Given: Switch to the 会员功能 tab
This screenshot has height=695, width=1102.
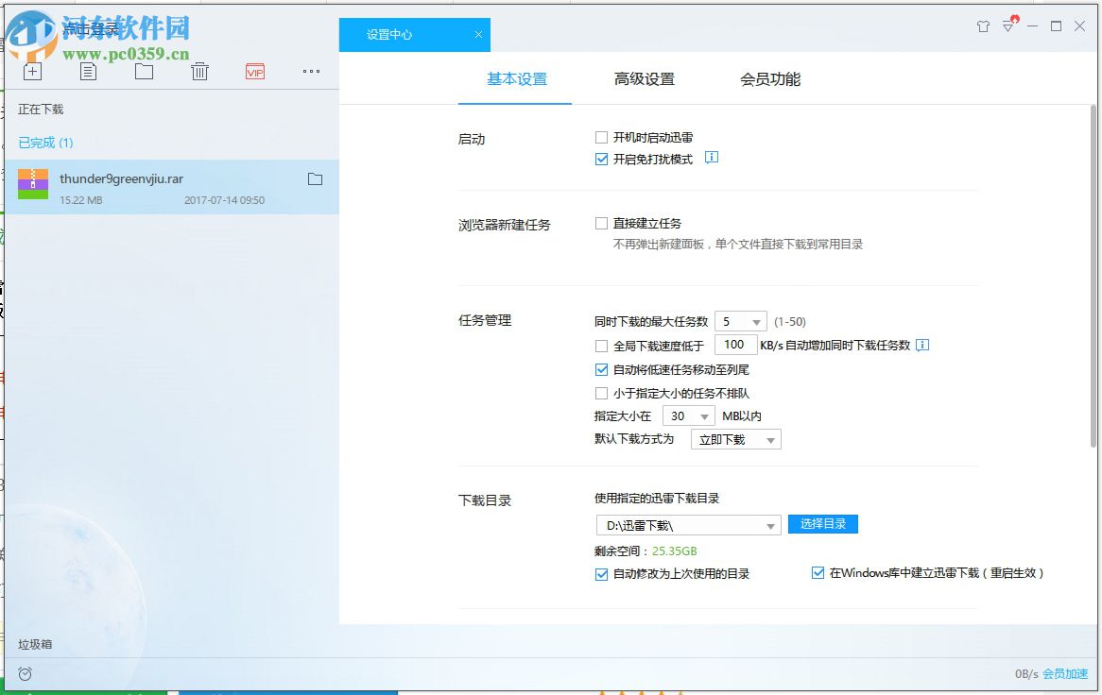Looking at the screenshot, I should tap(769, 79).
